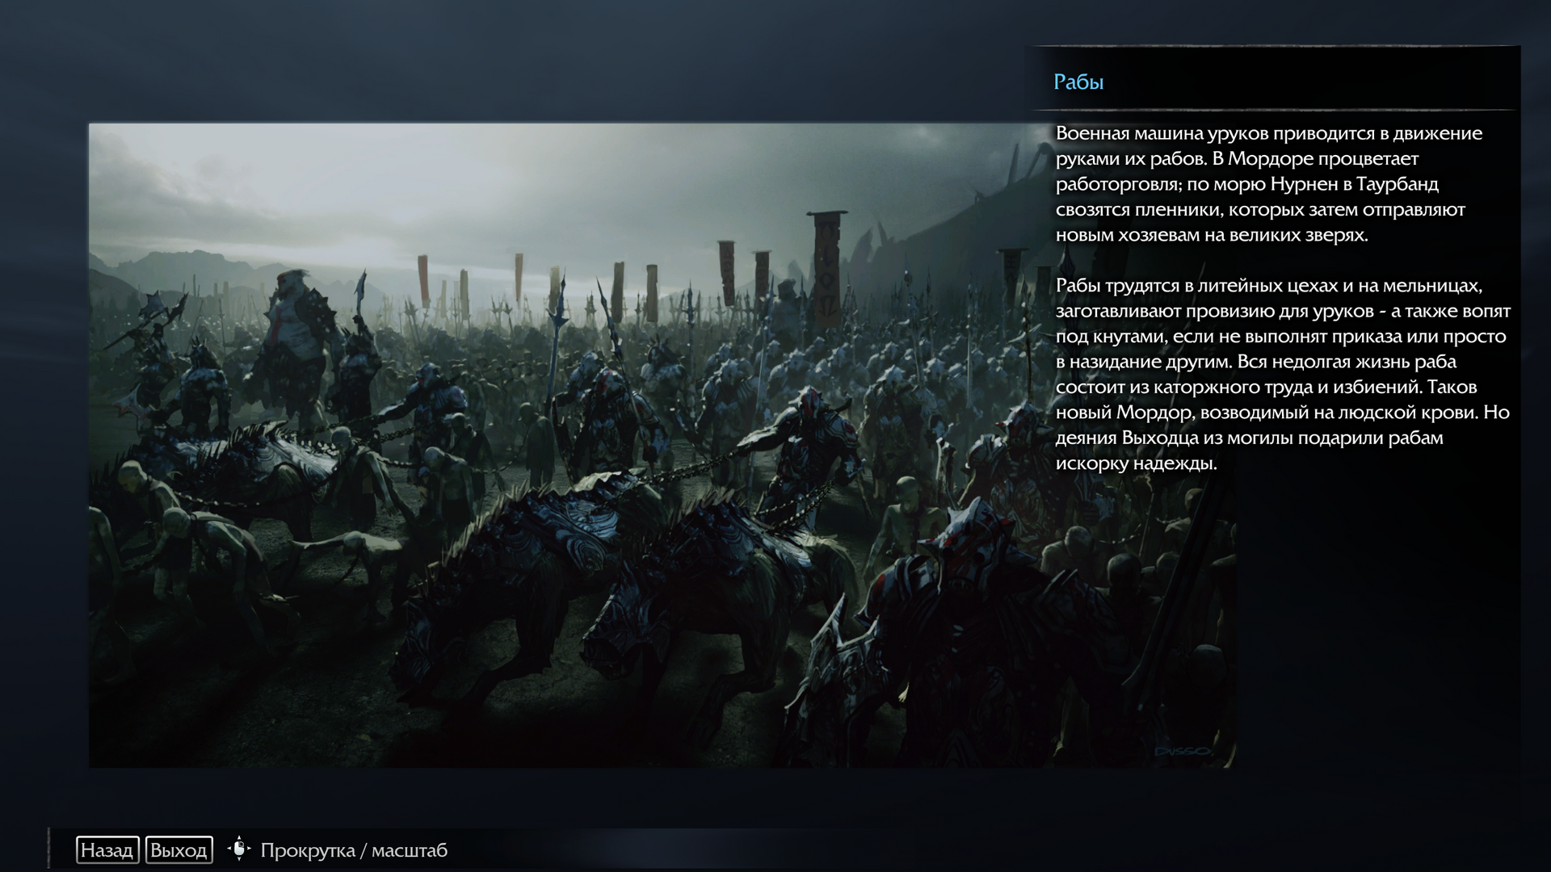Click the Назад (Back) button
The height and width of the screenshot is (872, 1551).
(x=107, y=850)
